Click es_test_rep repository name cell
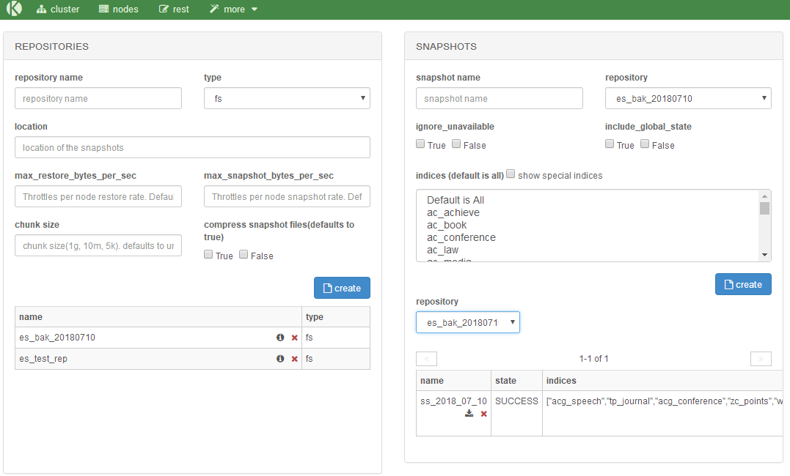The image size is (790, 476). point(158,359)
